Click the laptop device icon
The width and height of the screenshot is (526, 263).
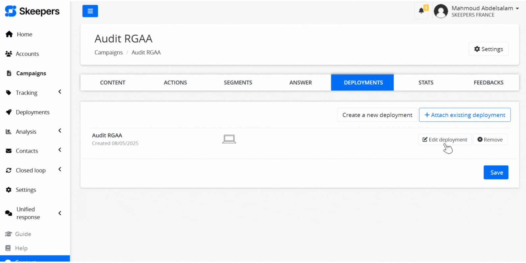click(229, 139)
